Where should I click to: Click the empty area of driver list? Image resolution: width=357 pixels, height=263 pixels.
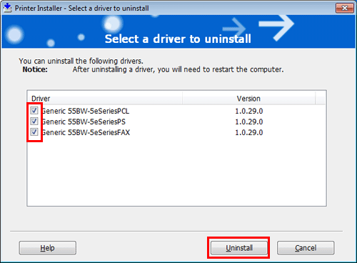point(176,172)
